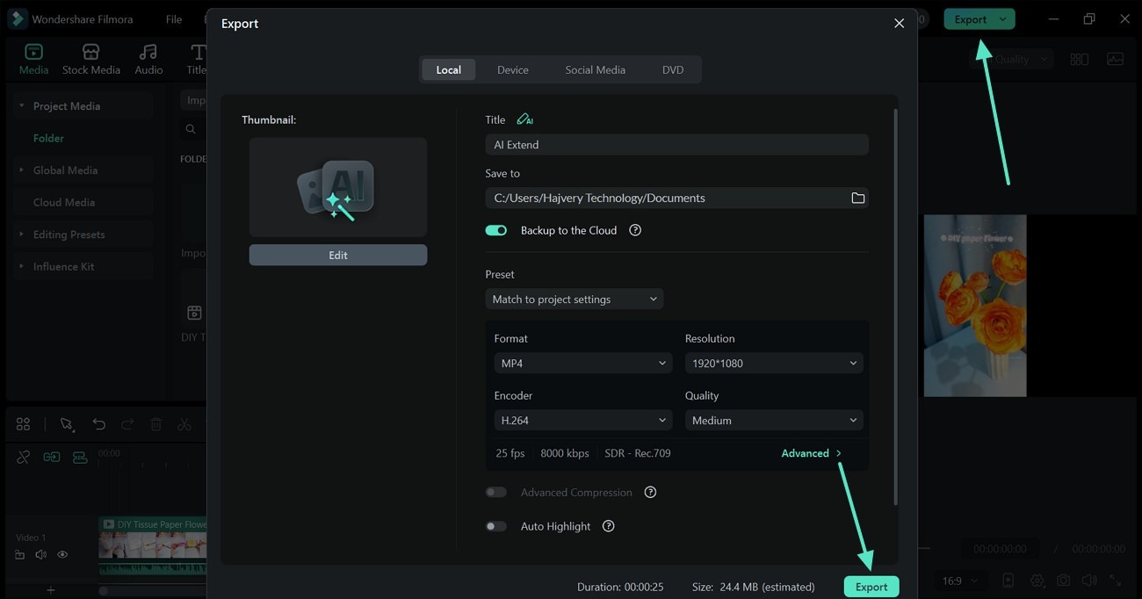Disable the Backup to the Cloud toggle

(x=495, y=229)
